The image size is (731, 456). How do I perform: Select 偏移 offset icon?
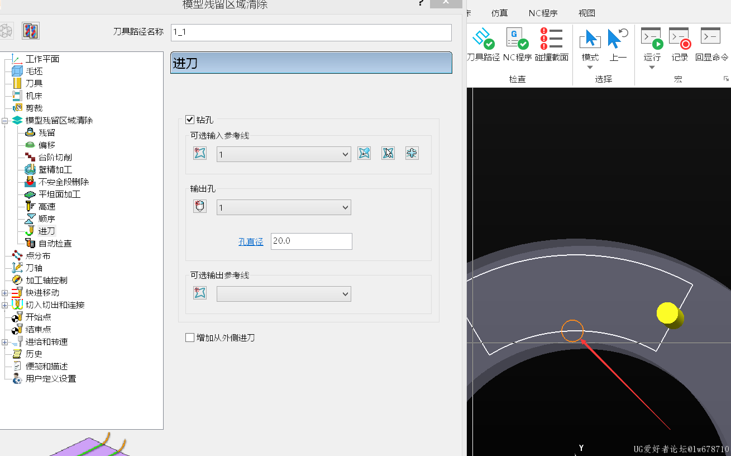tap(30, 145)
